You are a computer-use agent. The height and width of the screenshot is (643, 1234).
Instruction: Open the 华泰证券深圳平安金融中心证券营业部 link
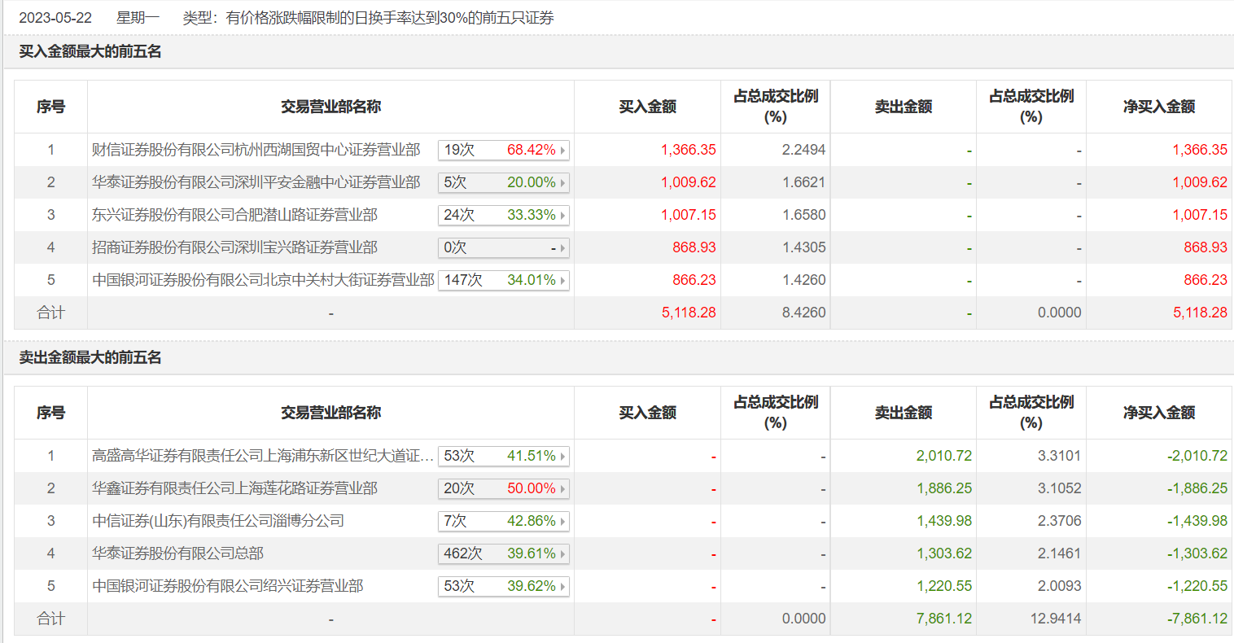[x=256, y=182]
